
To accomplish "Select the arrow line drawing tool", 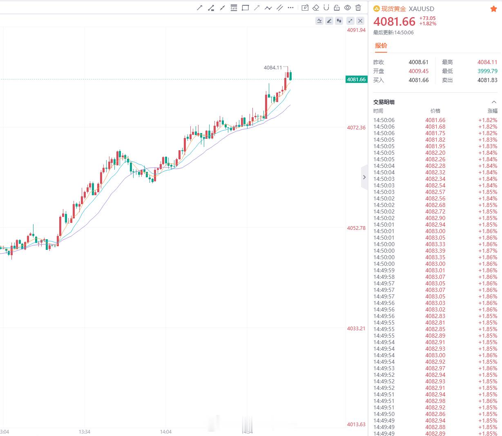I will [x=199, y=8].
